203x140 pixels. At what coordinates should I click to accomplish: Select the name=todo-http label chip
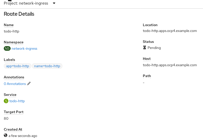pos(47,66)
